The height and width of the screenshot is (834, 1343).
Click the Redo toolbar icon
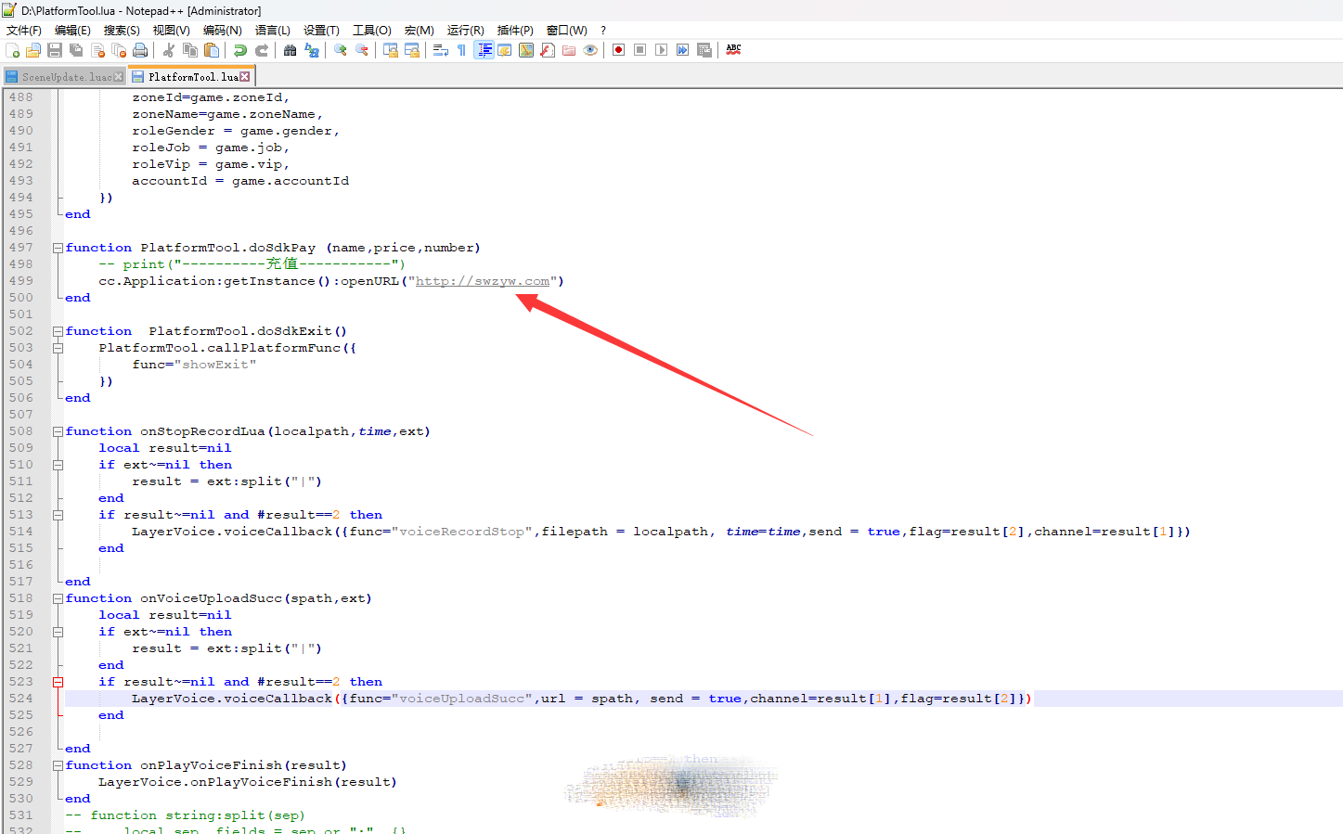262,50
